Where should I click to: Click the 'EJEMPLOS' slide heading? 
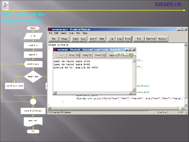pos(168,4)
